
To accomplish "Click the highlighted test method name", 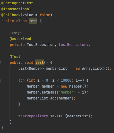I will point(39,62).
